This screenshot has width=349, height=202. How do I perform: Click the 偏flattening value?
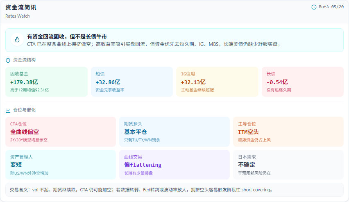[143, 165]
